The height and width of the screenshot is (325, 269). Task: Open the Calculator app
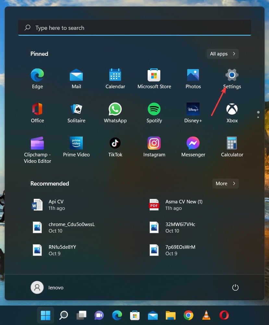[232, 147]
